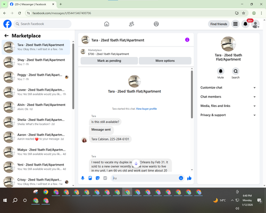
Task: Open the Alvin conversation in list
Action: click(x=36, y=107)
